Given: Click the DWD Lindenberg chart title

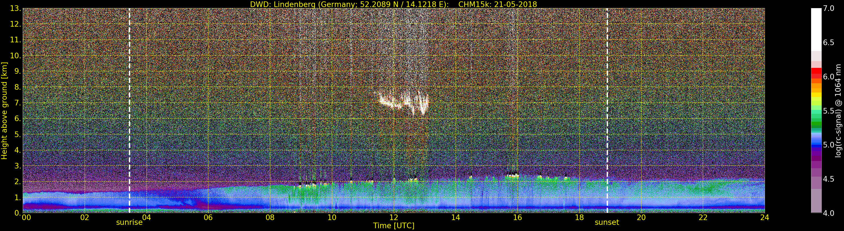Looking at the screenshot, I should coord(393,4).
